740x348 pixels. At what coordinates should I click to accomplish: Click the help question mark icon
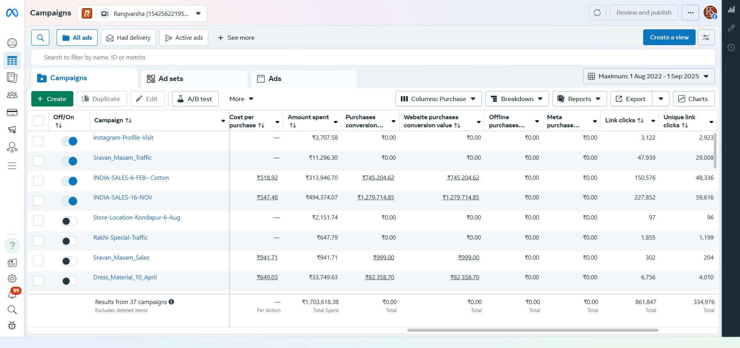click(x=12, y=245)
